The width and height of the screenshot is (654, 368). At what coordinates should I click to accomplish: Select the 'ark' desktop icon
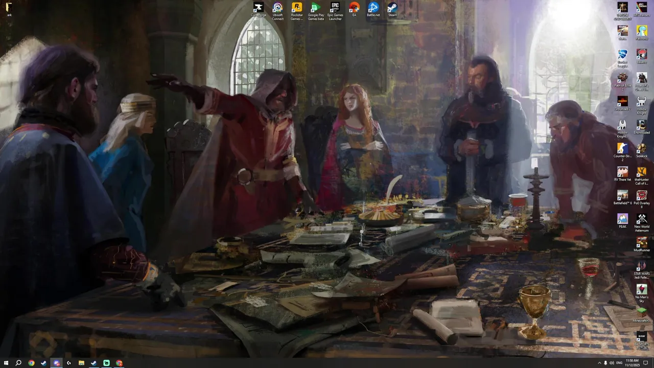pos(9,10)
